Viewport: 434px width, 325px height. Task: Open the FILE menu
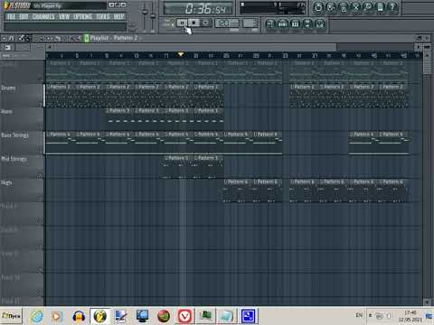11,16
